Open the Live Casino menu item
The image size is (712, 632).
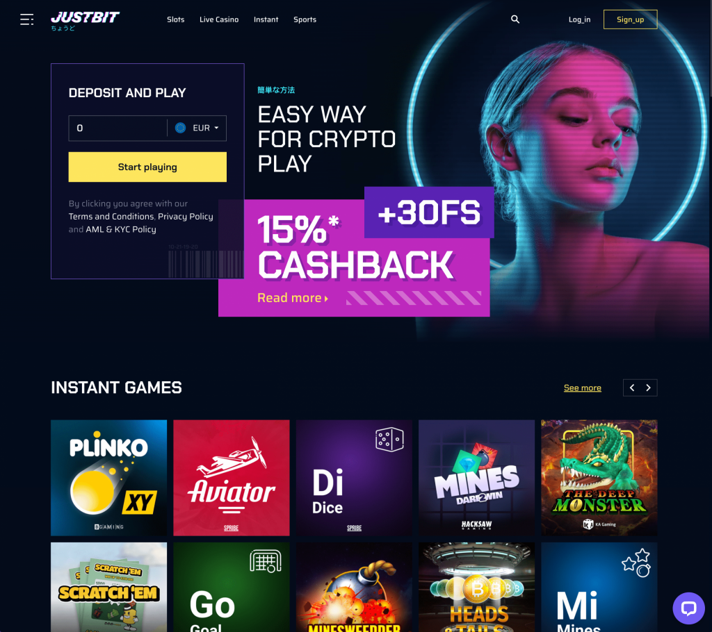point(219,19)
